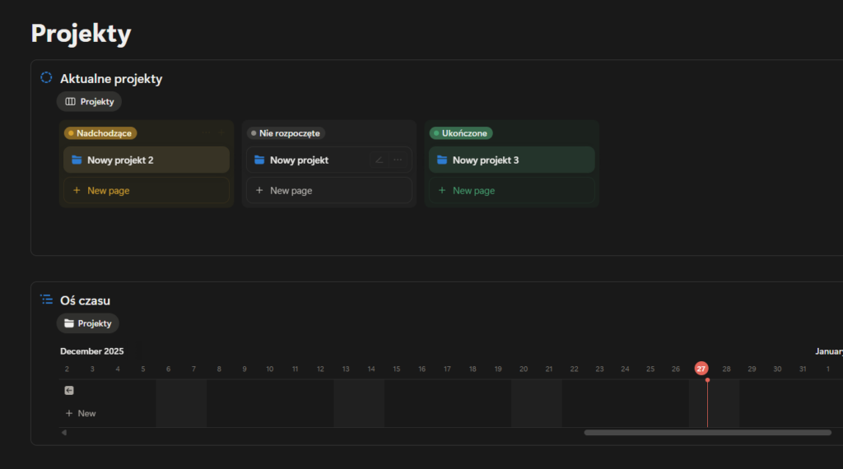The height and width of the screenshot is (469, 843).
Task: Click day 24 in the timeline header
Action: pyautogui.click(x=625, y=369)
